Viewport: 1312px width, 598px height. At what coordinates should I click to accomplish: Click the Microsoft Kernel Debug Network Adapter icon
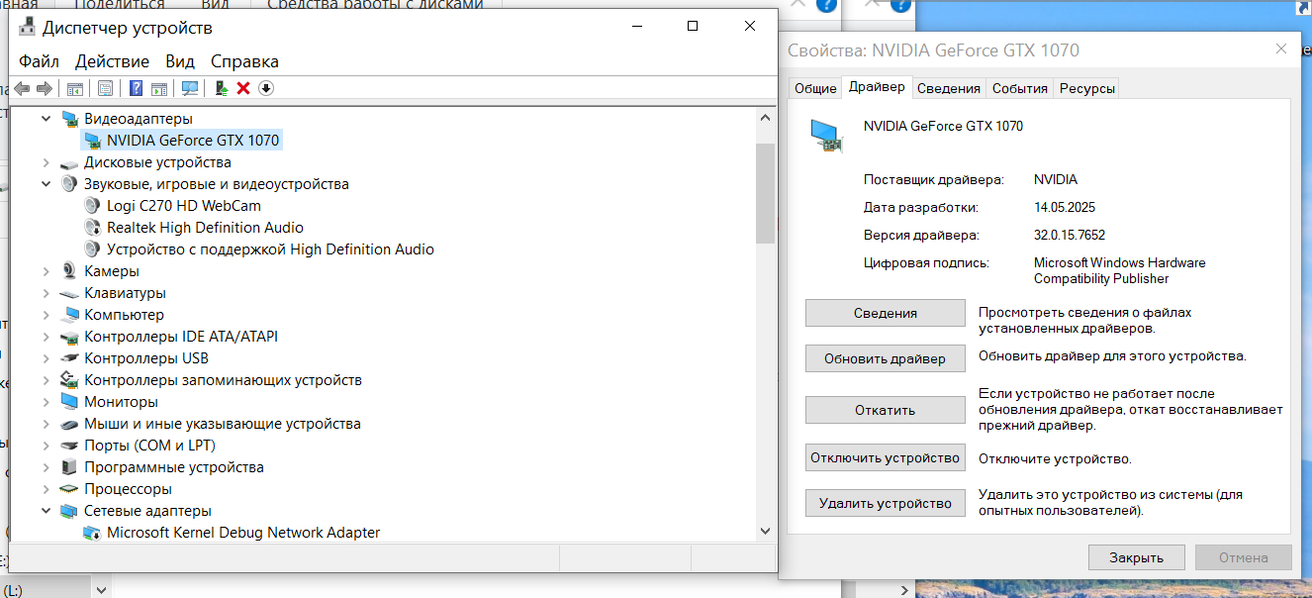tap(92, 533)
